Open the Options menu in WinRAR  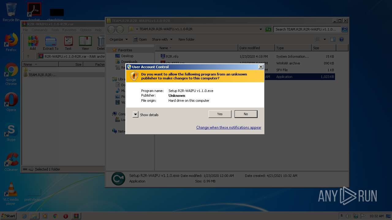tap(86, 30)
